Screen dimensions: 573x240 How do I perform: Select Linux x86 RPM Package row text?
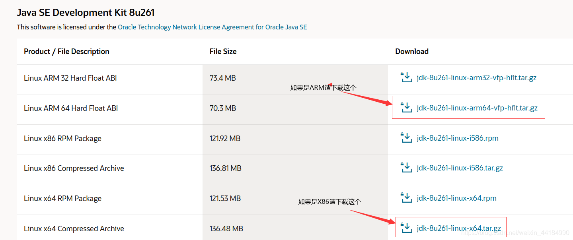tap(62, 138)
